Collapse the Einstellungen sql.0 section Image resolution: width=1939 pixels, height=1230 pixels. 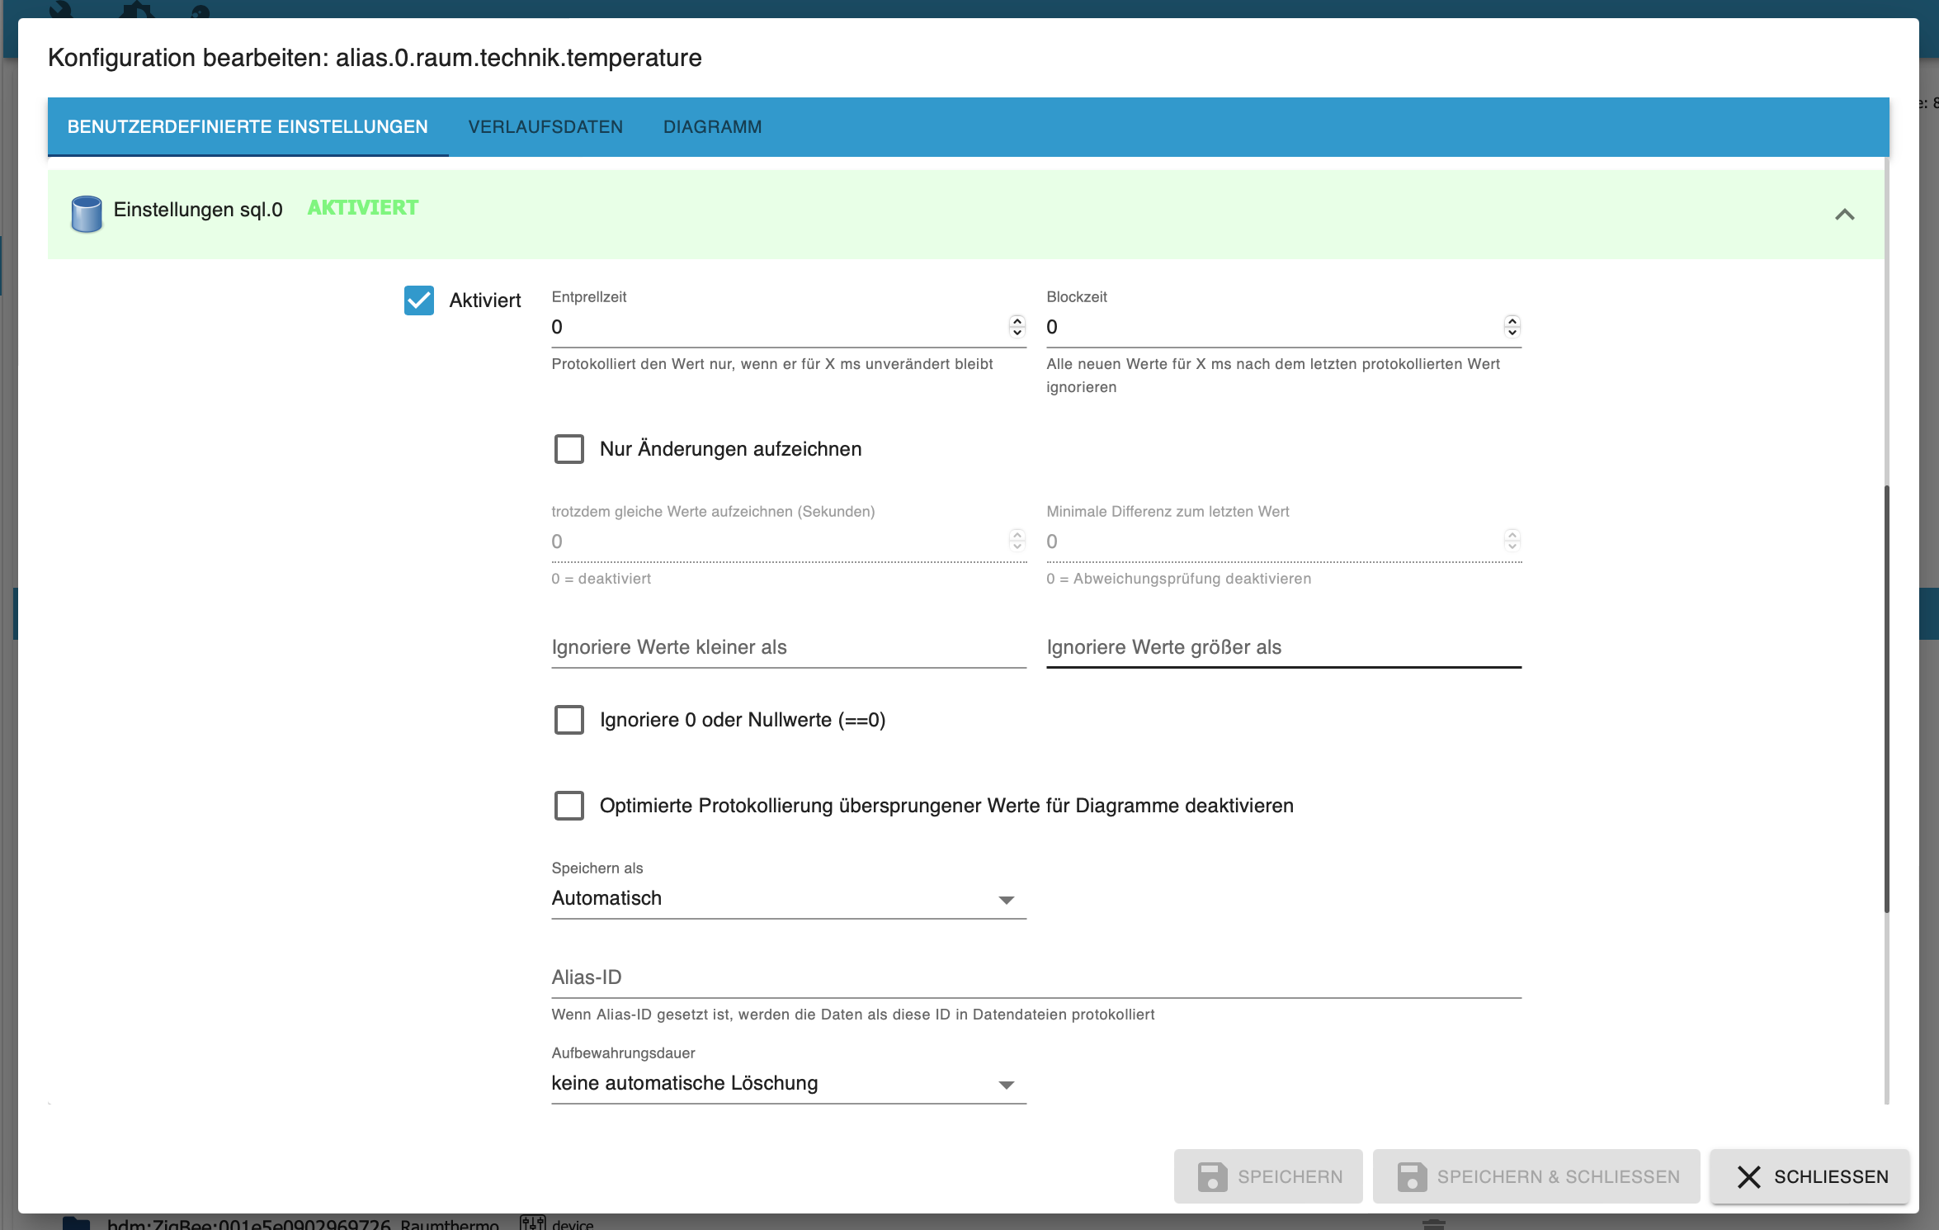1844,215
